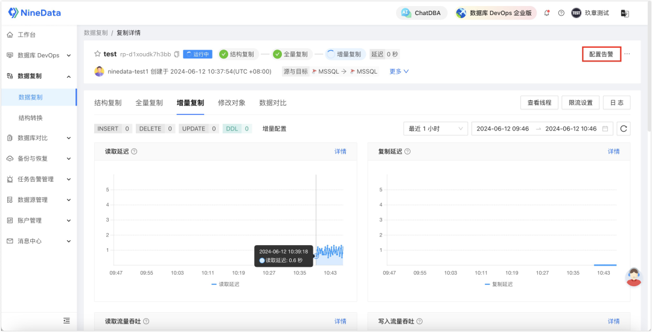Click start time 2024-06-12 09:46 field
652x332 pixels.
coord(503,129)
